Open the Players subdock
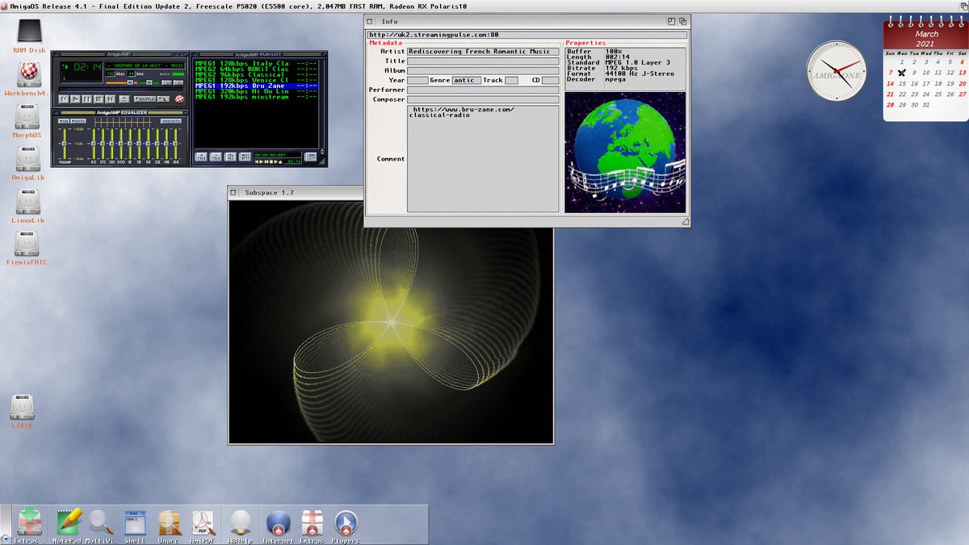 coord(346,525)
